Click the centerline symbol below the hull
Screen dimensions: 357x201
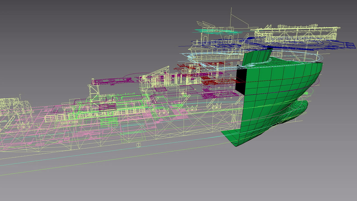click(138, 145)
